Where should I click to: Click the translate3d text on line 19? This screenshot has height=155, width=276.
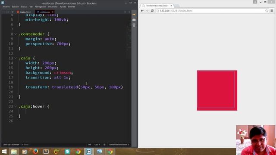(65, 87)
